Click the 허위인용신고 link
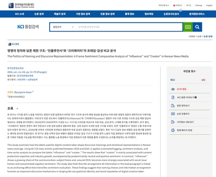The width and height of the screenshot is (216, 177). tap(163, 5)
